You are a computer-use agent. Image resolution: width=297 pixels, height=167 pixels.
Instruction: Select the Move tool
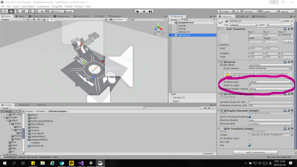point(11,12)
